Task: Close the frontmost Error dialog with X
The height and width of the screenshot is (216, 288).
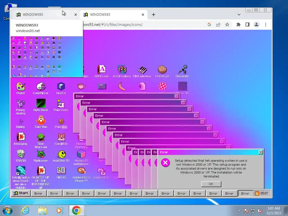Action: [x=261, y=152]
